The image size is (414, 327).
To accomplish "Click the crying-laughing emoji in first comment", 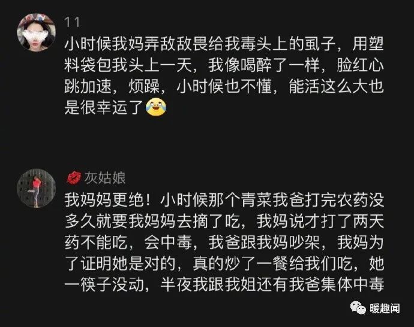I will point(156,107).
